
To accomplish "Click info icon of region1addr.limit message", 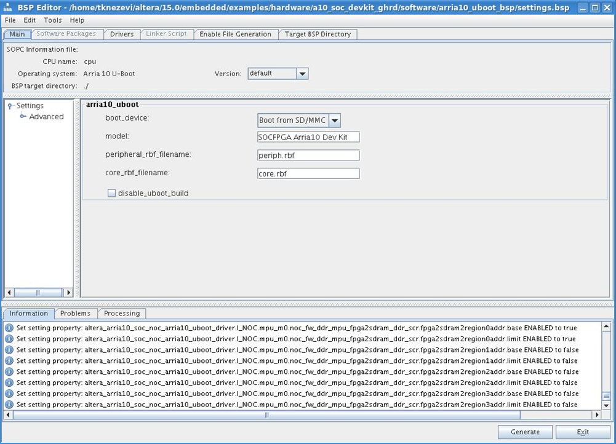I will coord(9,361).
